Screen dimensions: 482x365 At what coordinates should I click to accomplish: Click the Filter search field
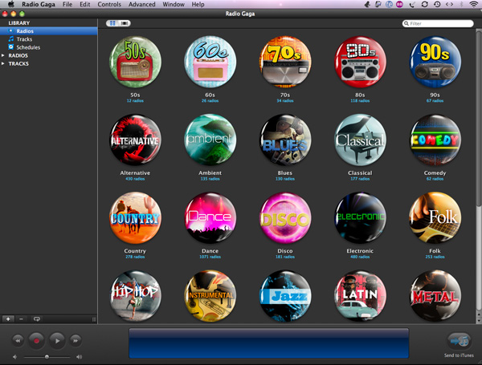pos(440,24)
